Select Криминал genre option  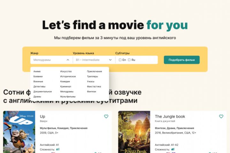[65, 86]
